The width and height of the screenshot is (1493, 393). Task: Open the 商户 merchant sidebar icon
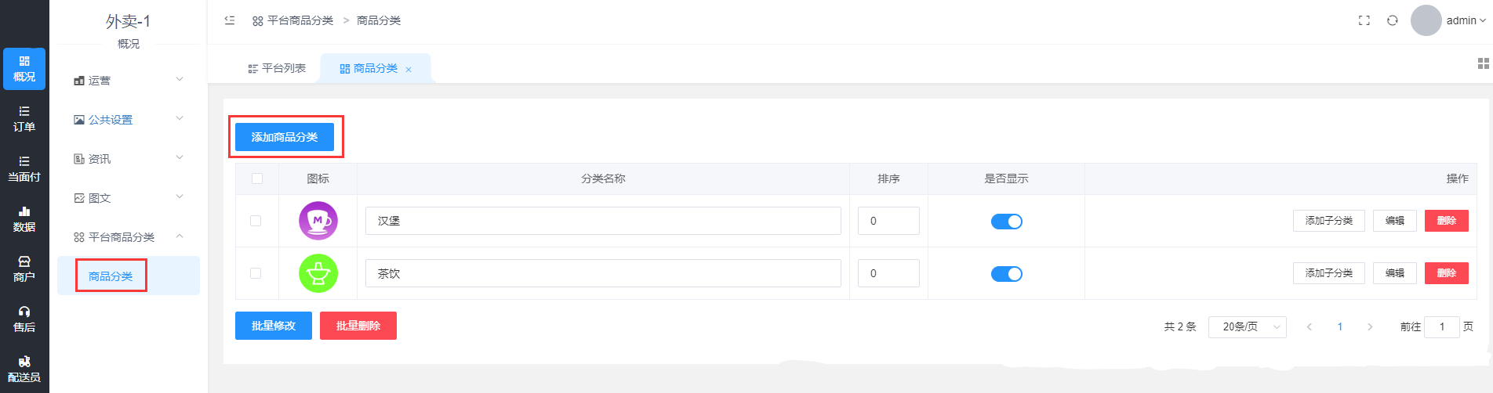pyautogui.click(x=24, y=269)
